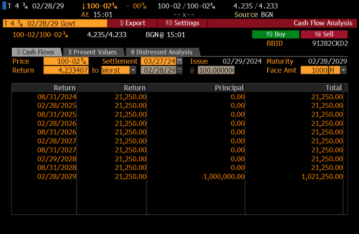Expand the Worst dropdown
This screenshot has width=359, height=234.
(x=133, y=70)
